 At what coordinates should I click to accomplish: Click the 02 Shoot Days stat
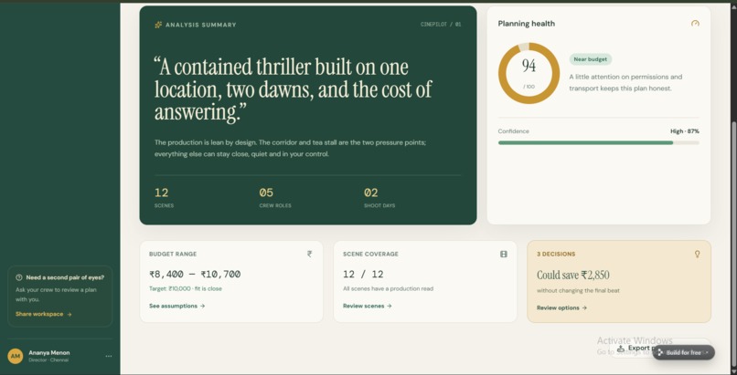(379, 197)
